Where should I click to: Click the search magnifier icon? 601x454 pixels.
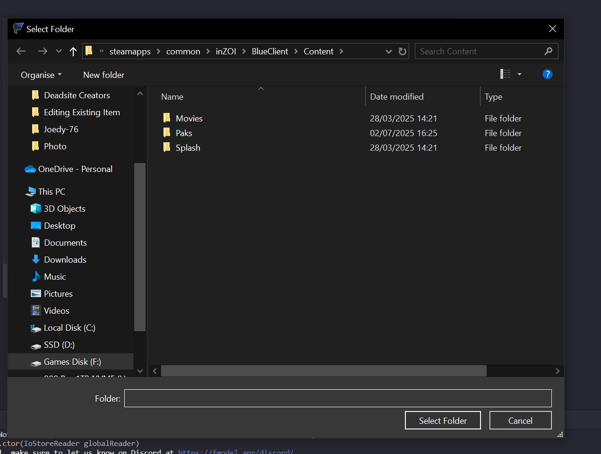click(548, 51)
